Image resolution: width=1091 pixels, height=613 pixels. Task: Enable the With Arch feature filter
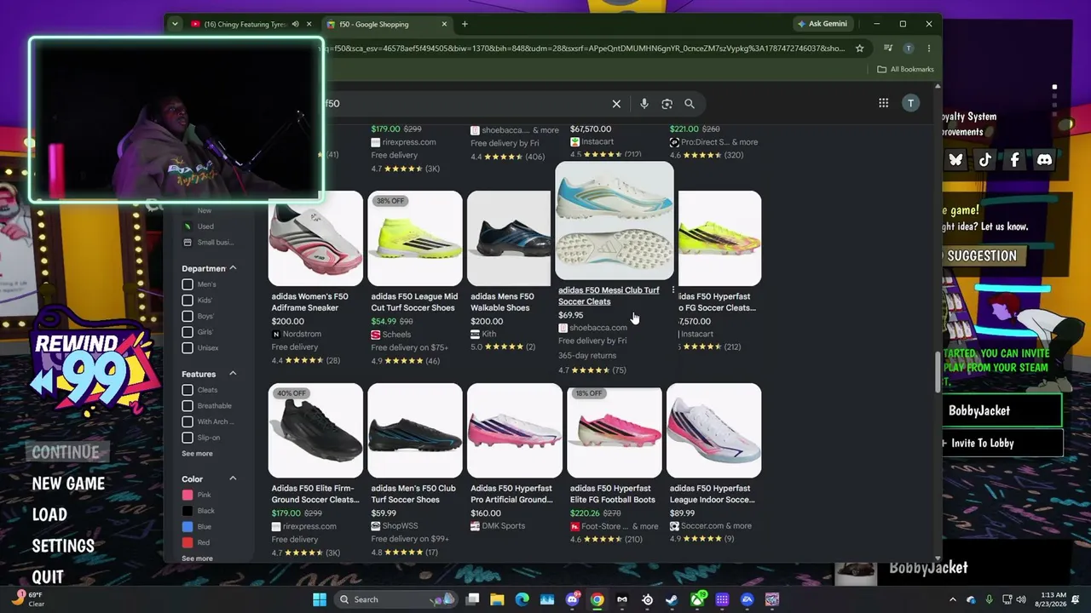pos(188,421)
